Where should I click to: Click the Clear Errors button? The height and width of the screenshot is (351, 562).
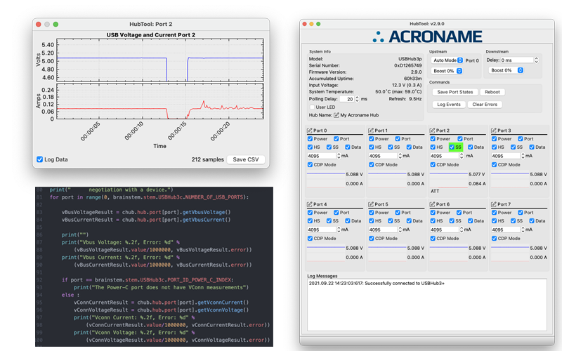(485, 105)
